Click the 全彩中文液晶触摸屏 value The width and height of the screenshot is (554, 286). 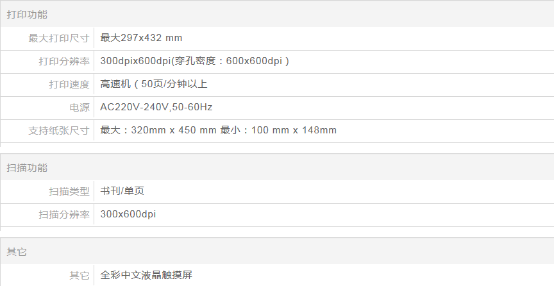coord(146,274)
